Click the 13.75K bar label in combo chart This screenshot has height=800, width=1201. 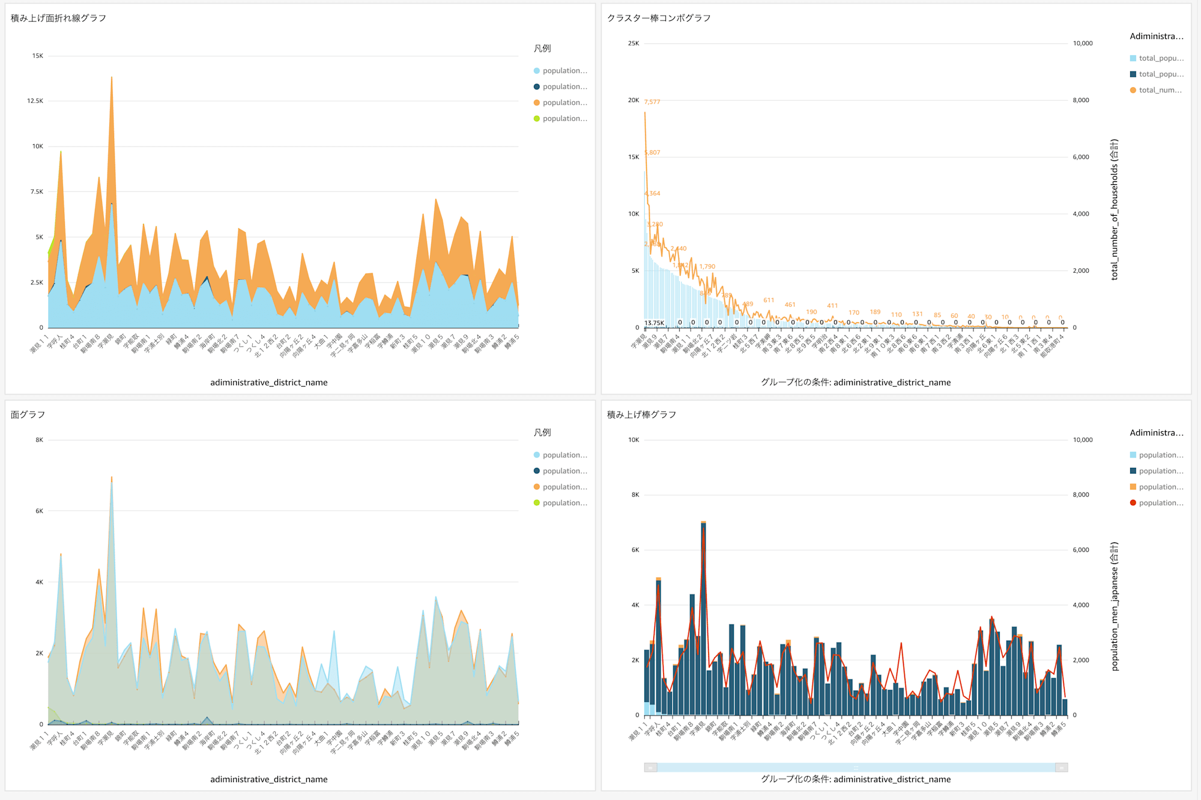(655, 323)
